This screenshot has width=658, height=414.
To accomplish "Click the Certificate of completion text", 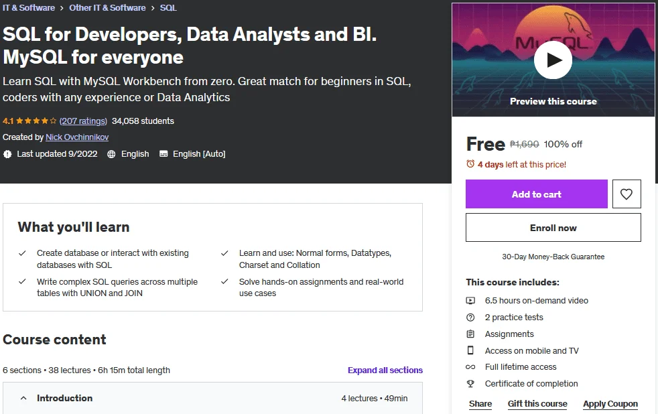I will tap(531, 383).
